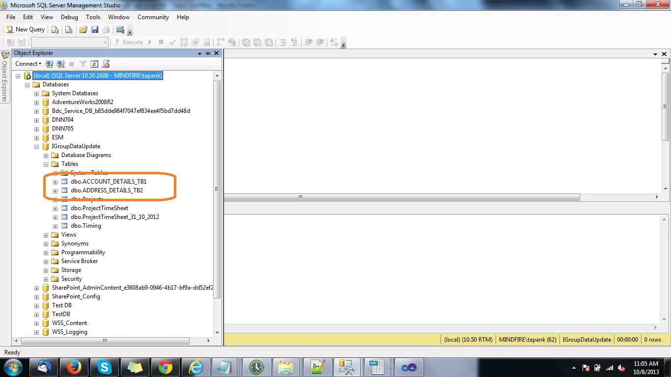This screenshot has height=377, width=671.
Task: Open Object Explorer window position dropdown arrow
Action: 200,53
